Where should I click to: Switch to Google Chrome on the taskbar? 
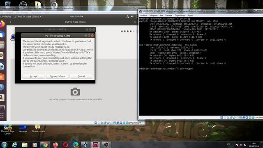[45, 145]
